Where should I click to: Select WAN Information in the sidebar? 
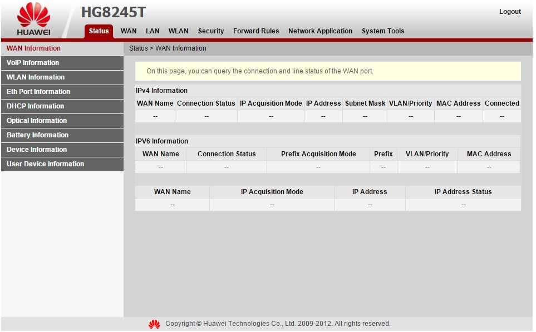coord(62,48)
